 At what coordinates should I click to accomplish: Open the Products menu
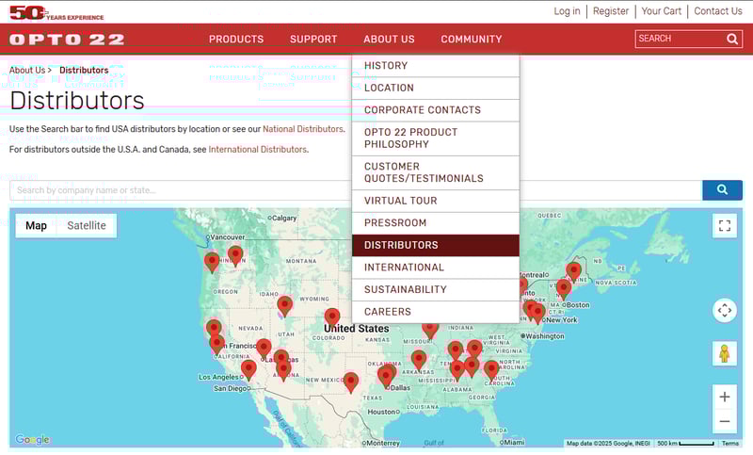236,40
